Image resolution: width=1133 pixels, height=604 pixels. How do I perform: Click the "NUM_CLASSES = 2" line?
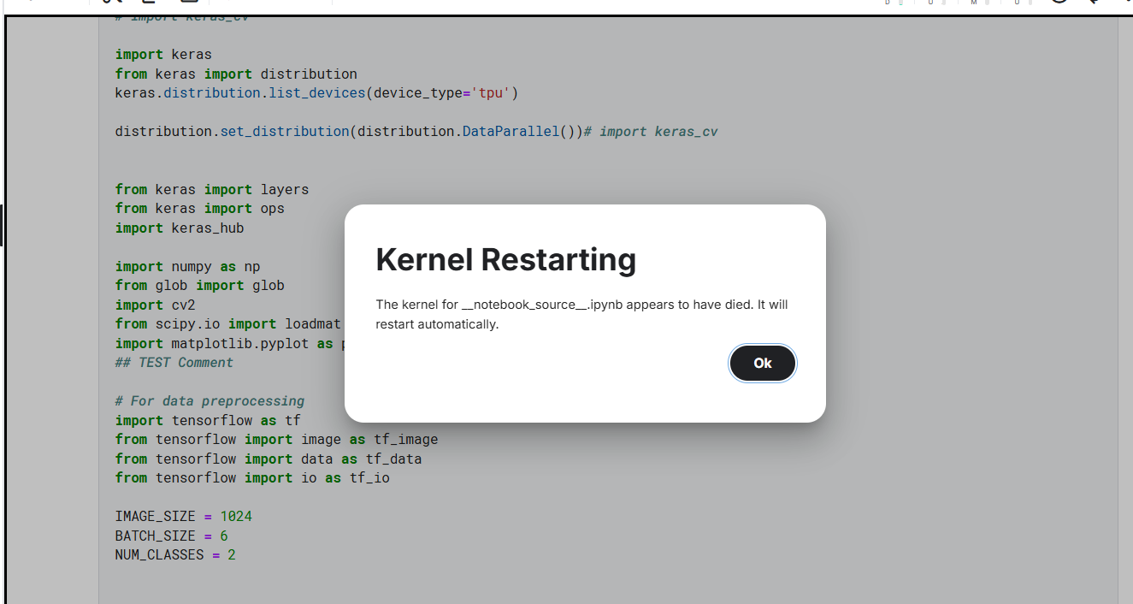click(x=175, y=554)
